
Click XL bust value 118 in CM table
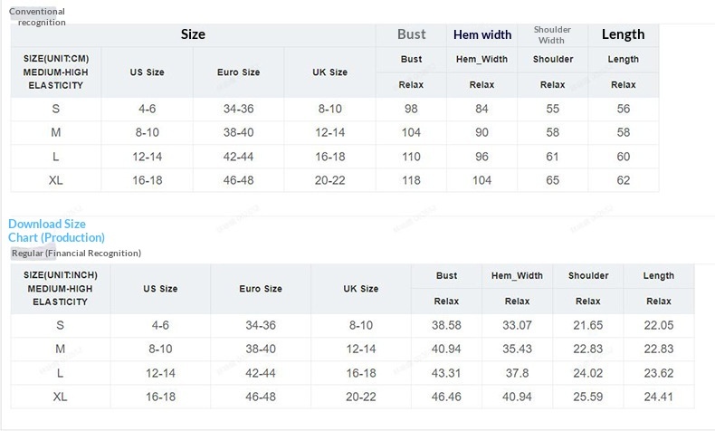point(412,180)
